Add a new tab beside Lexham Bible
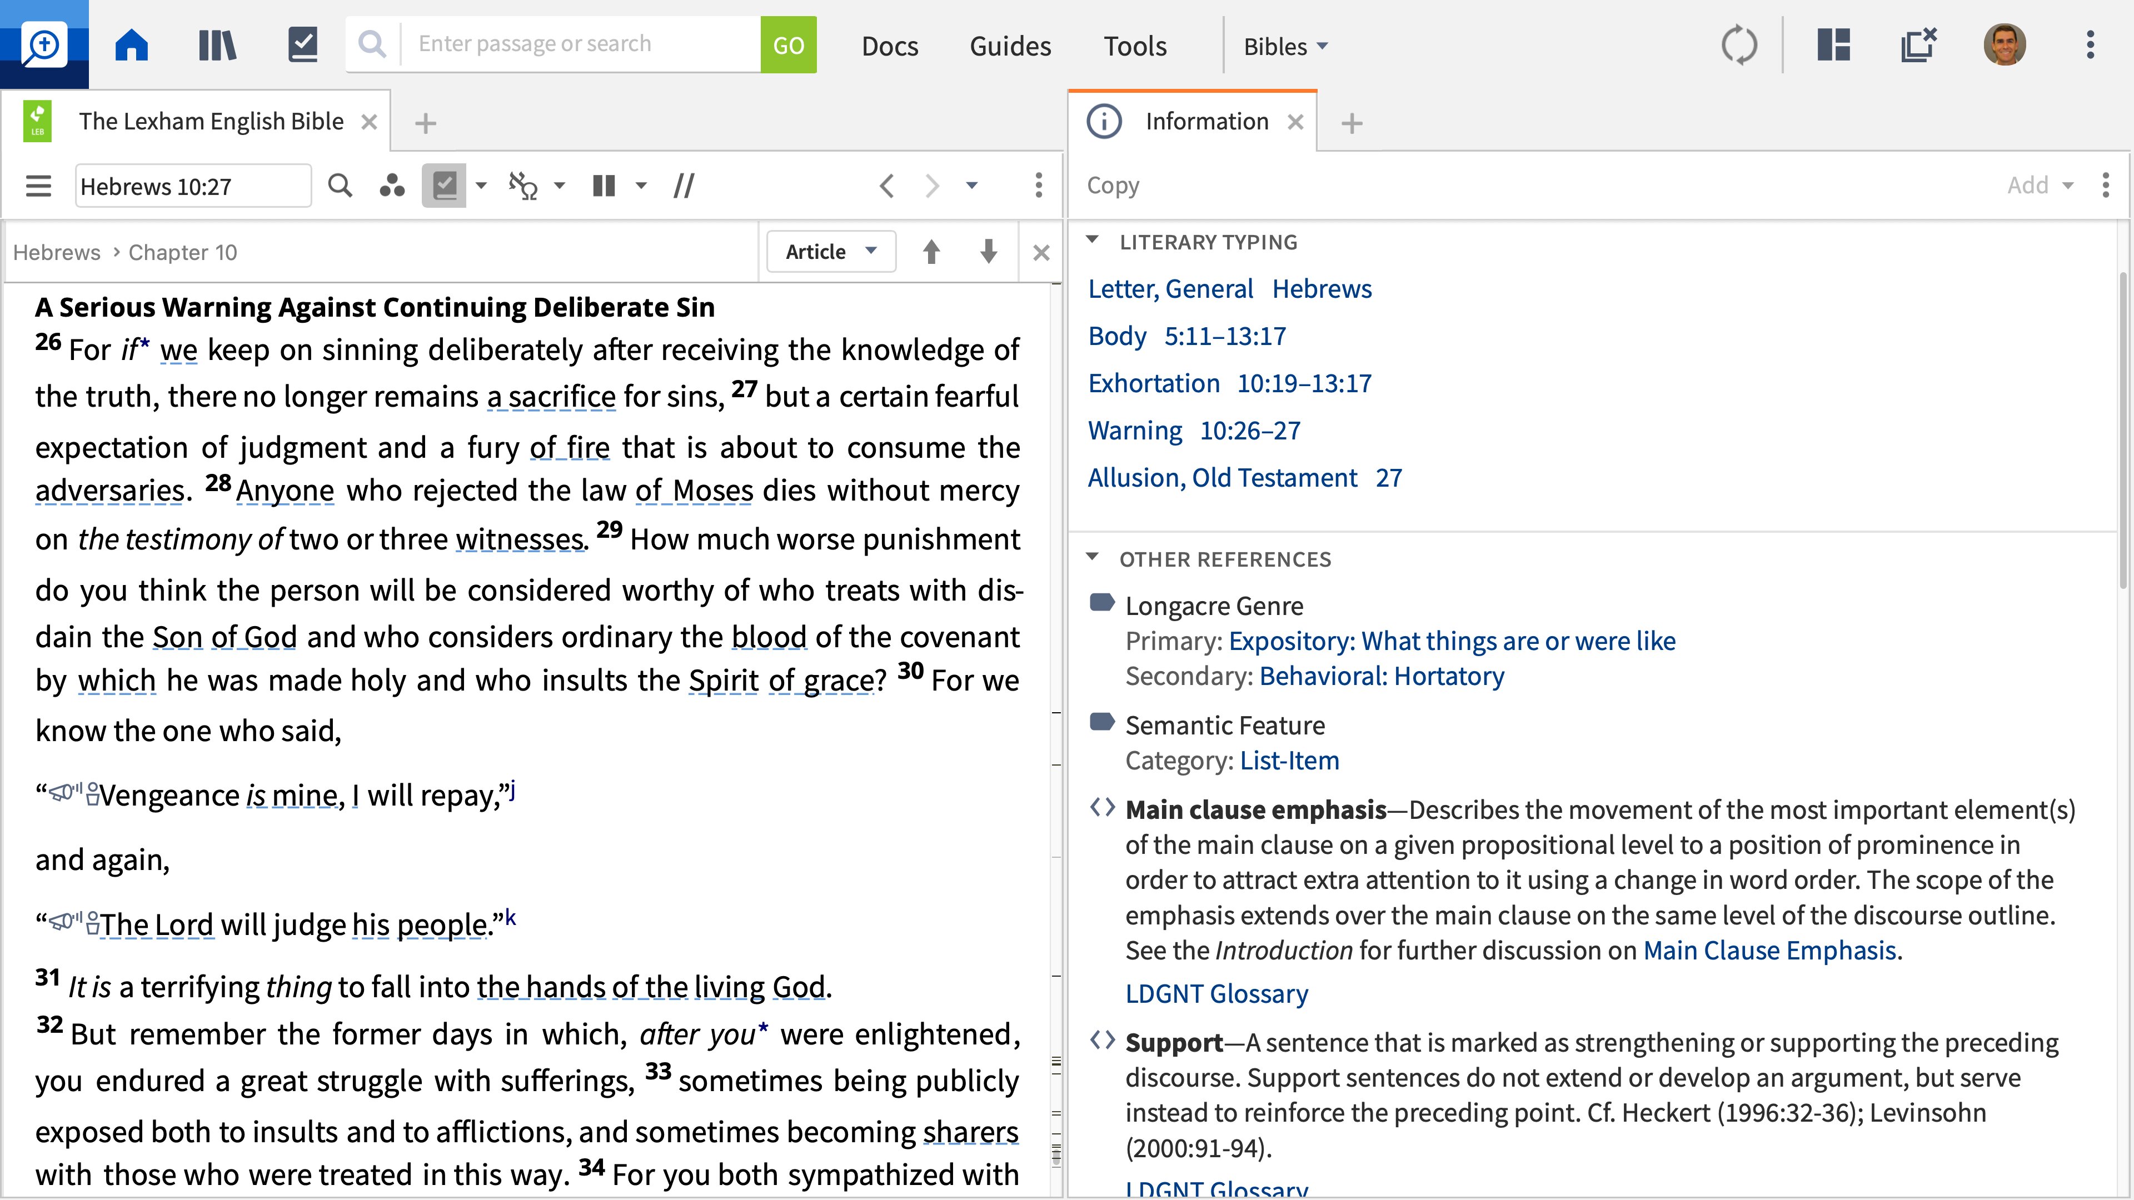2134x1200 pixels. pos(425,123)
